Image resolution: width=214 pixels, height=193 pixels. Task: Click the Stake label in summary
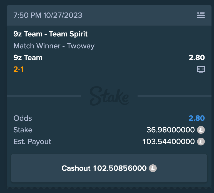23,130
